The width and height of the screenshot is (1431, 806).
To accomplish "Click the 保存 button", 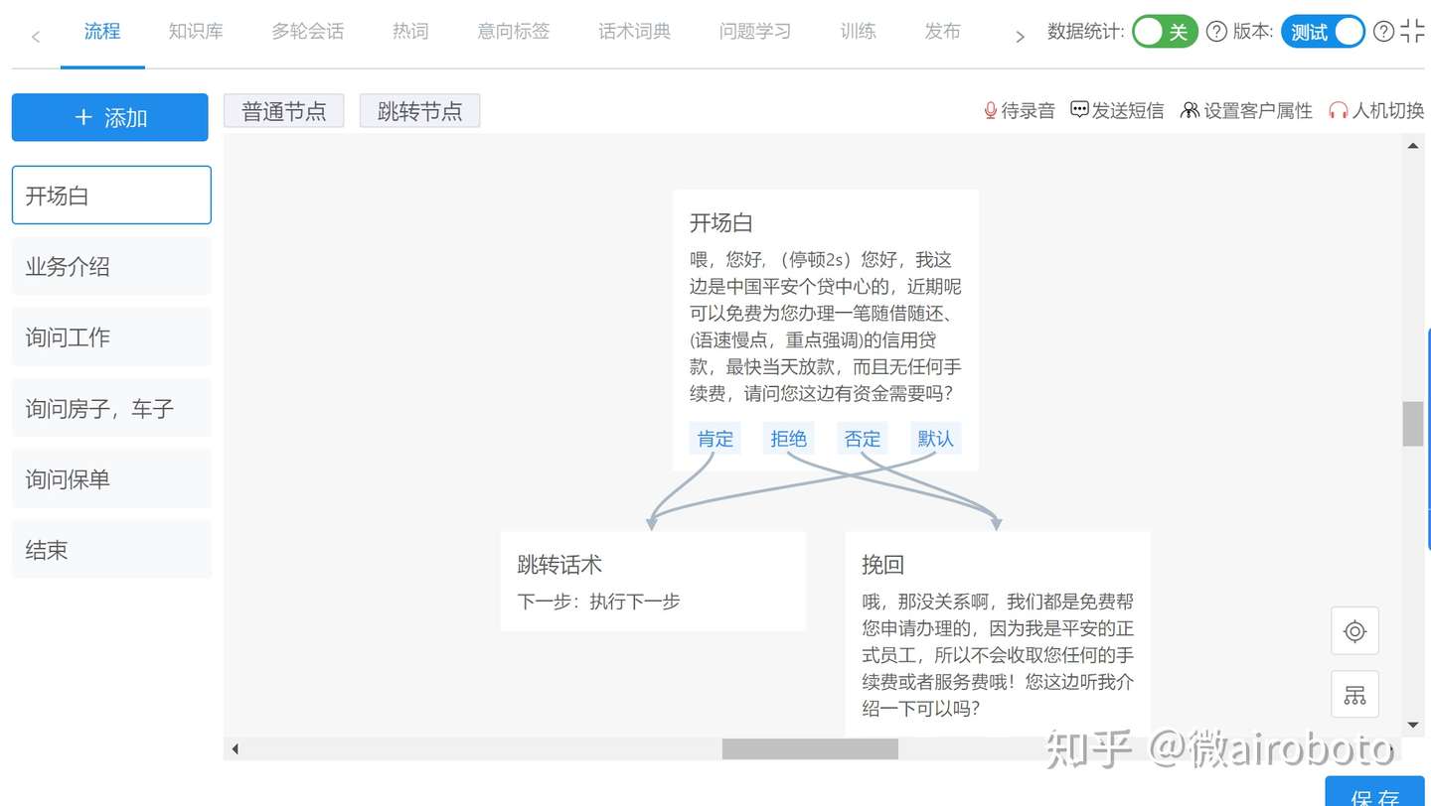I will 1376,792.
